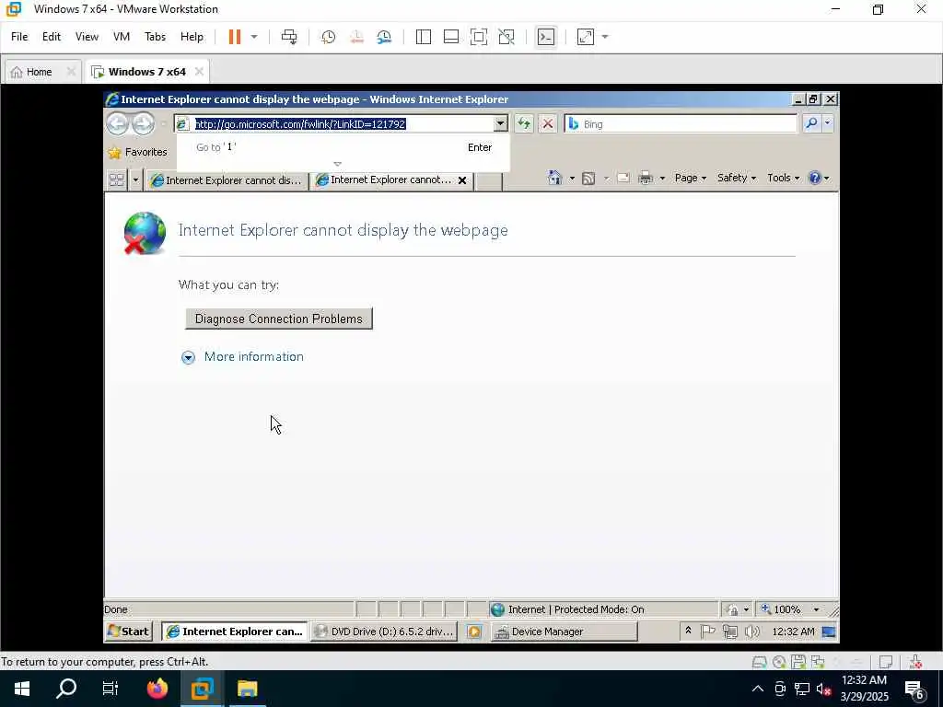
Task: Click the VMware stretch guest icon
Action: coord(585,37)
